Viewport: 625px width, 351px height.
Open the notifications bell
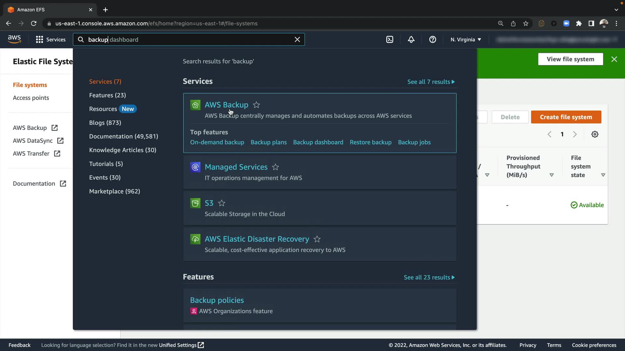(x=411, y=40)
